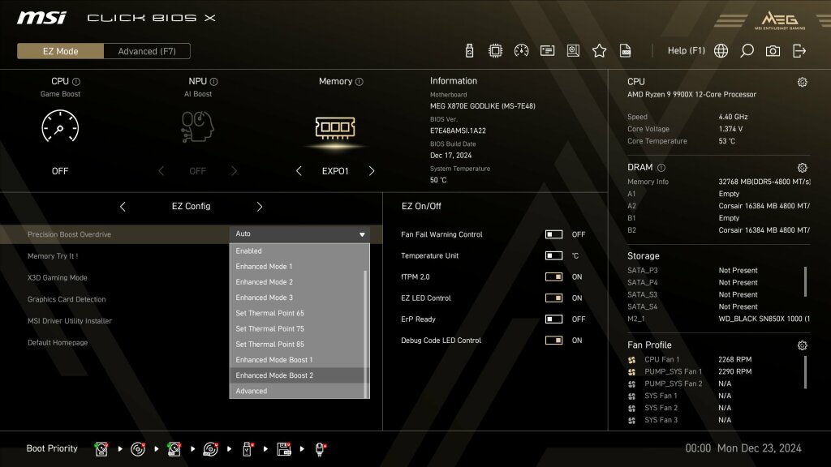Open CPU settings gear in right panel
This screenshot has height=467, width=831.
[x=803, y=82]
